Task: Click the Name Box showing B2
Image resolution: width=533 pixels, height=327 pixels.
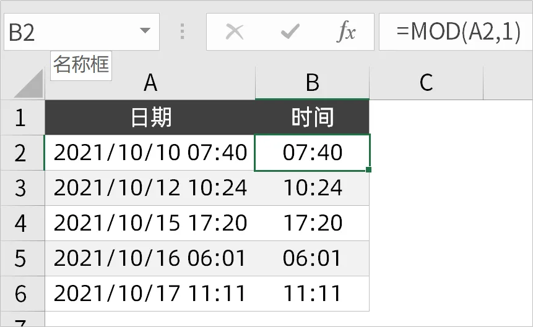Action: tap(68, 32)
